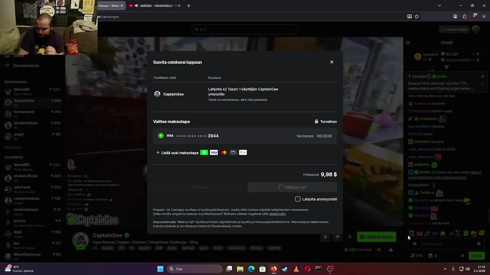Image resolution: width=490 pixels, height=275 pixels.
Task: Unpin the pinned message icon in chat
Action: click(x=482, y=76)
